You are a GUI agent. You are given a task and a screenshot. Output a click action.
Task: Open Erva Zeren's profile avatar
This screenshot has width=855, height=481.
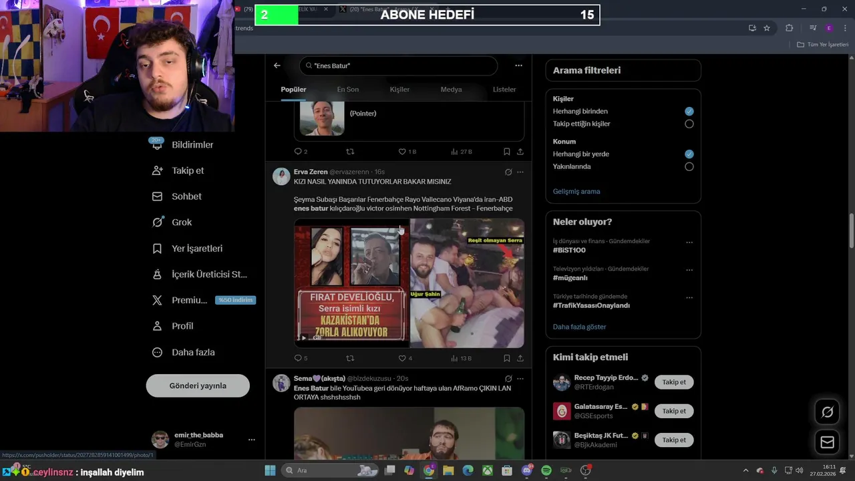pyautogui.click(x=281, y=176)
